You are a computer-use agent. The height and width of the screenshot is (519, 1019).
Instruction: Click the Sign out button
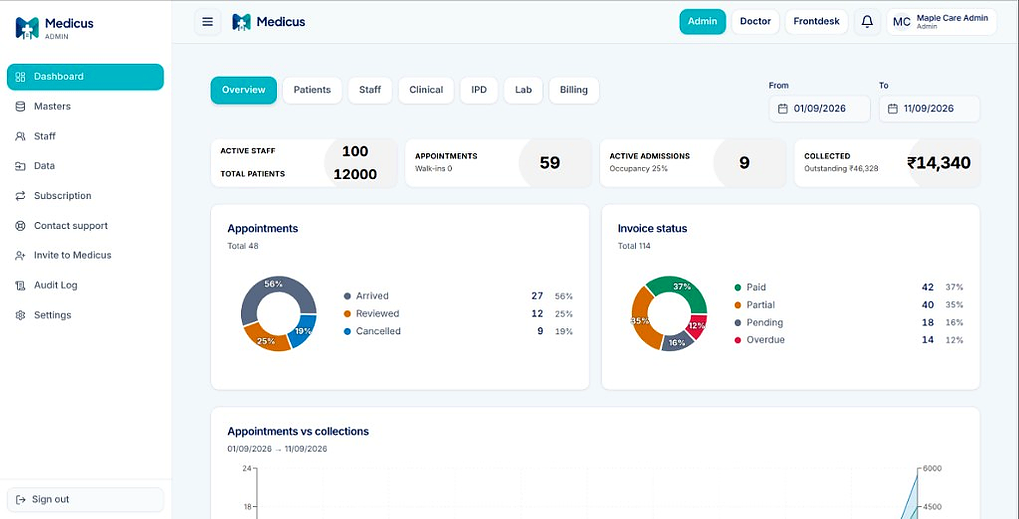pyautogui.click(x=86, y=500)
